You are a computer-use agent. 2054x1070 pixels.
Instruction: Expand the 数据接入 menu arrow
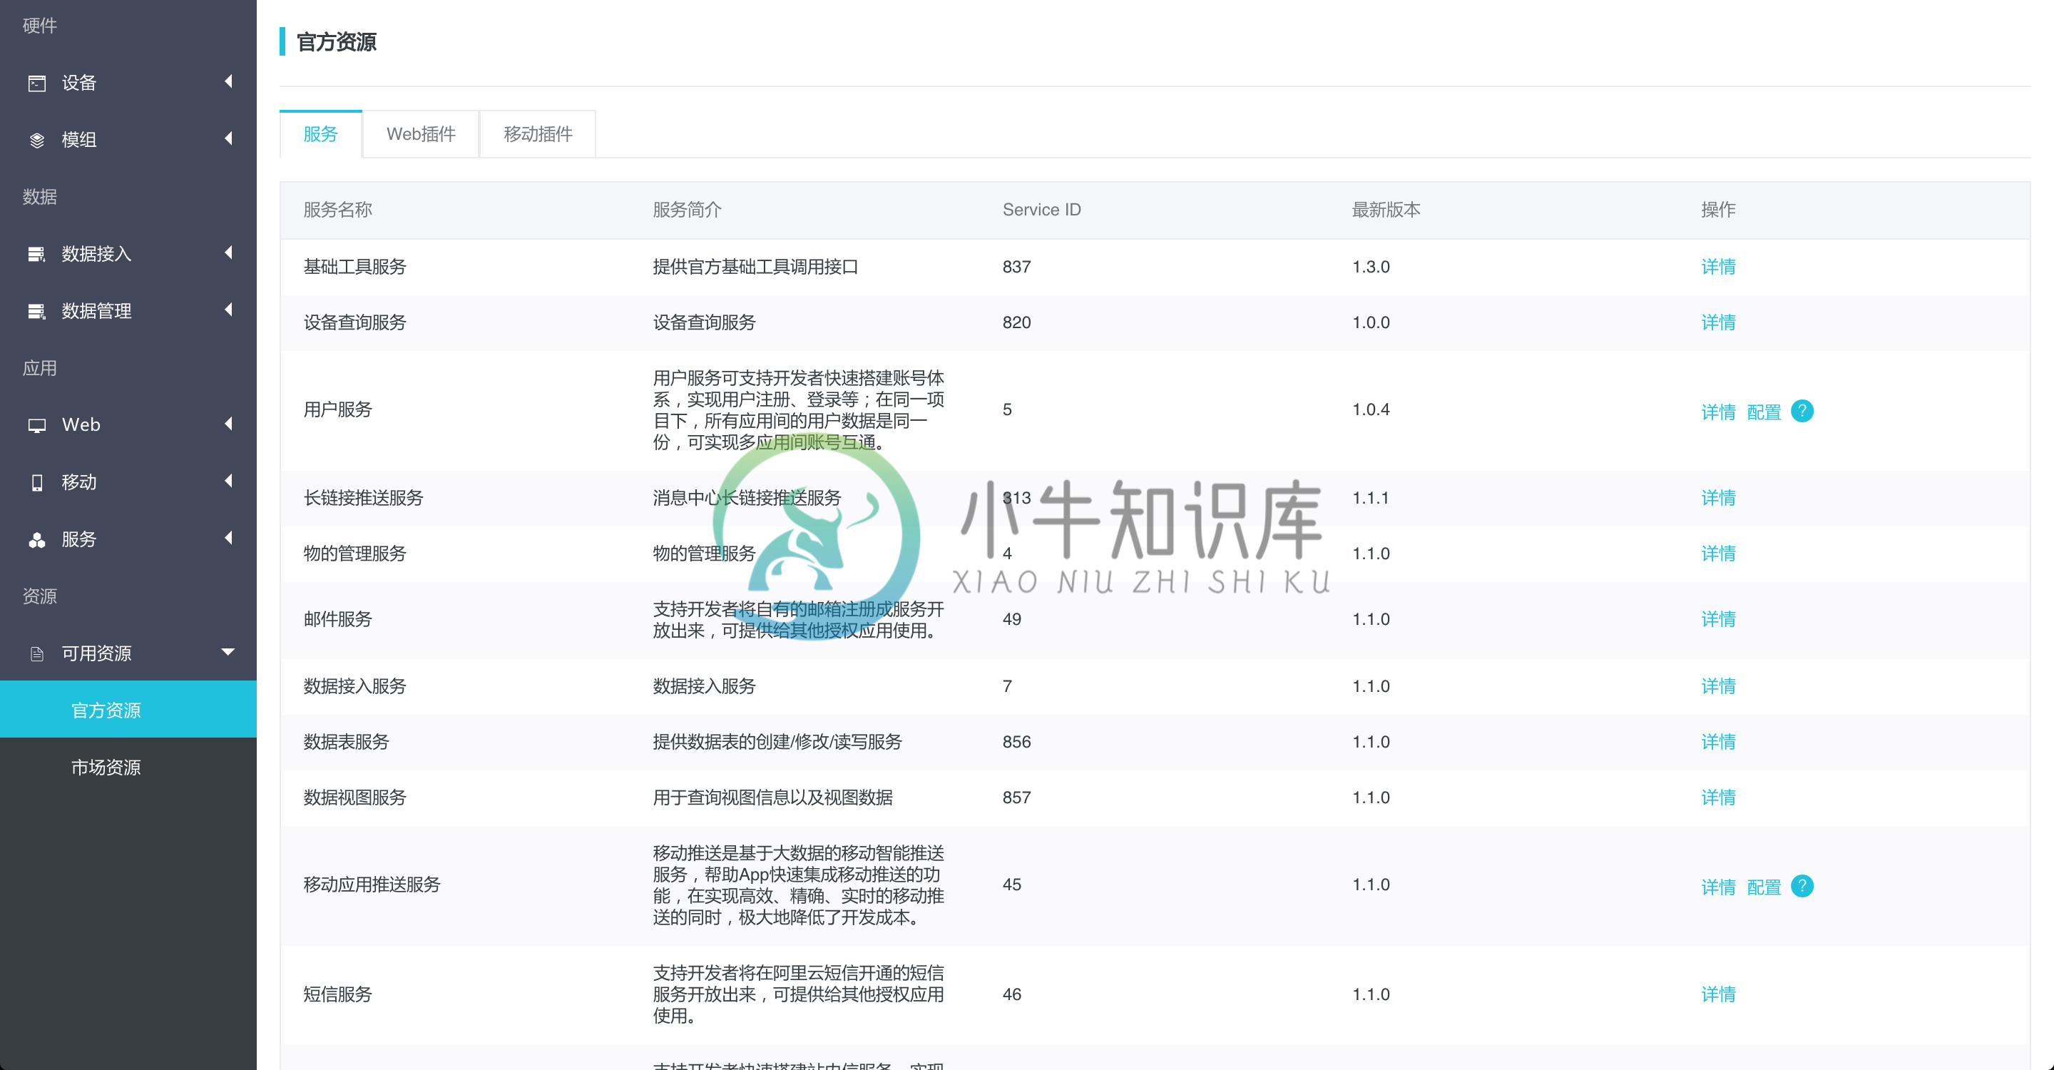coord(229,253)
